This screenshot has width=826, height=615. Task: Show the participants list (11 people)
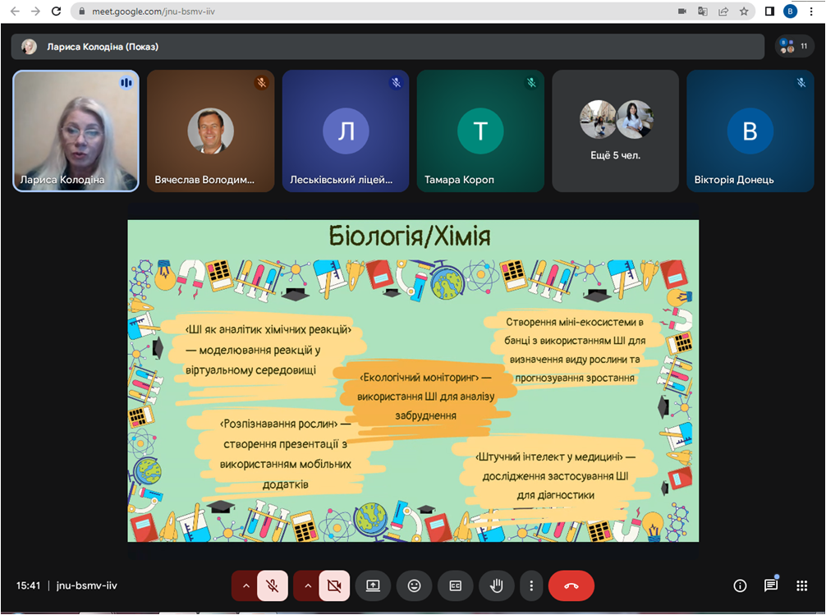794,47
